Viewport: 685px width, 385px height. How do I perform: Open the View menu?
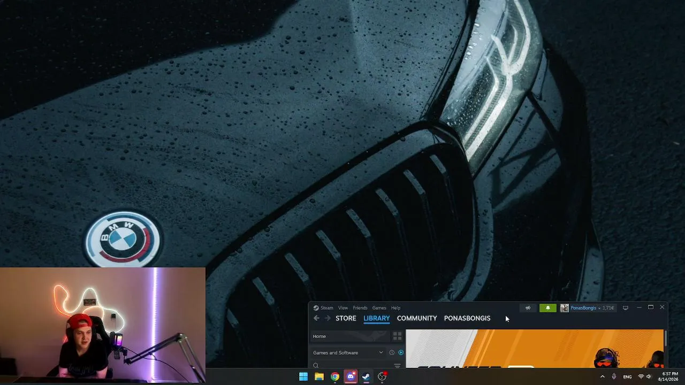click(x=343, y=308)
